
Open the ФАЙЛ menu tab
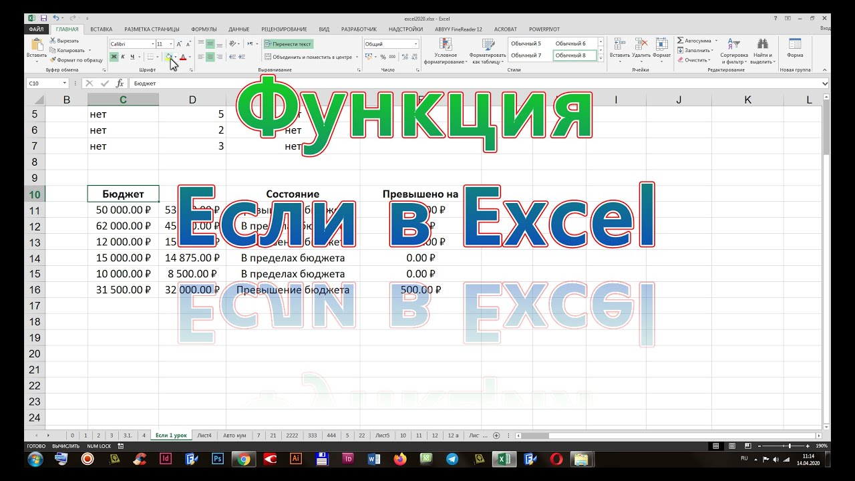coord(36,29)
